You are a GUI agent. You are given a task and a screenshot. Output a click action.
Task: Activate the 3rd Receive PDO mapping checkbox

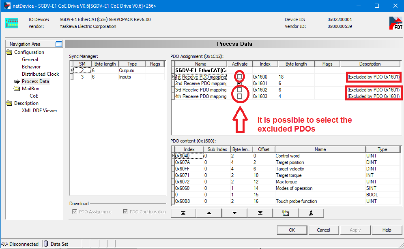tap(240, 90)
